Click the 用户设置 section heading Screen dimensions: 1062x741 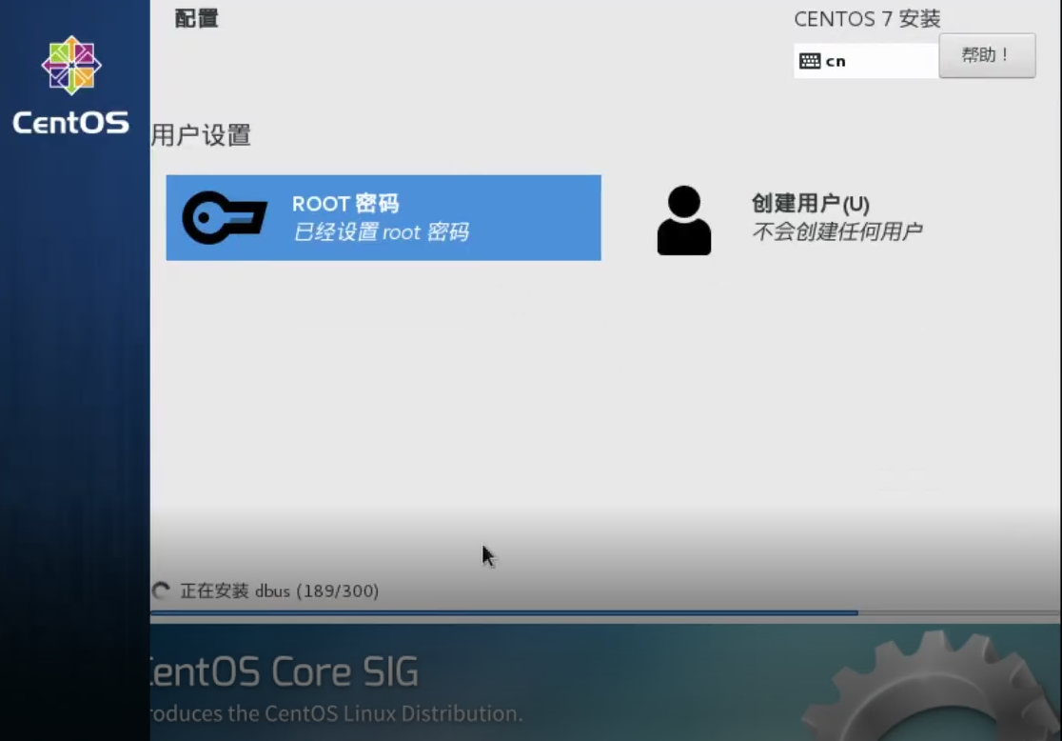[201, 135]
